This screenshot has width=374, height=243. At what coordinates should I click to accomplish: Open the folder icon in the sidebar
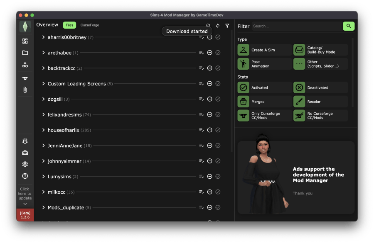(25, 53)
